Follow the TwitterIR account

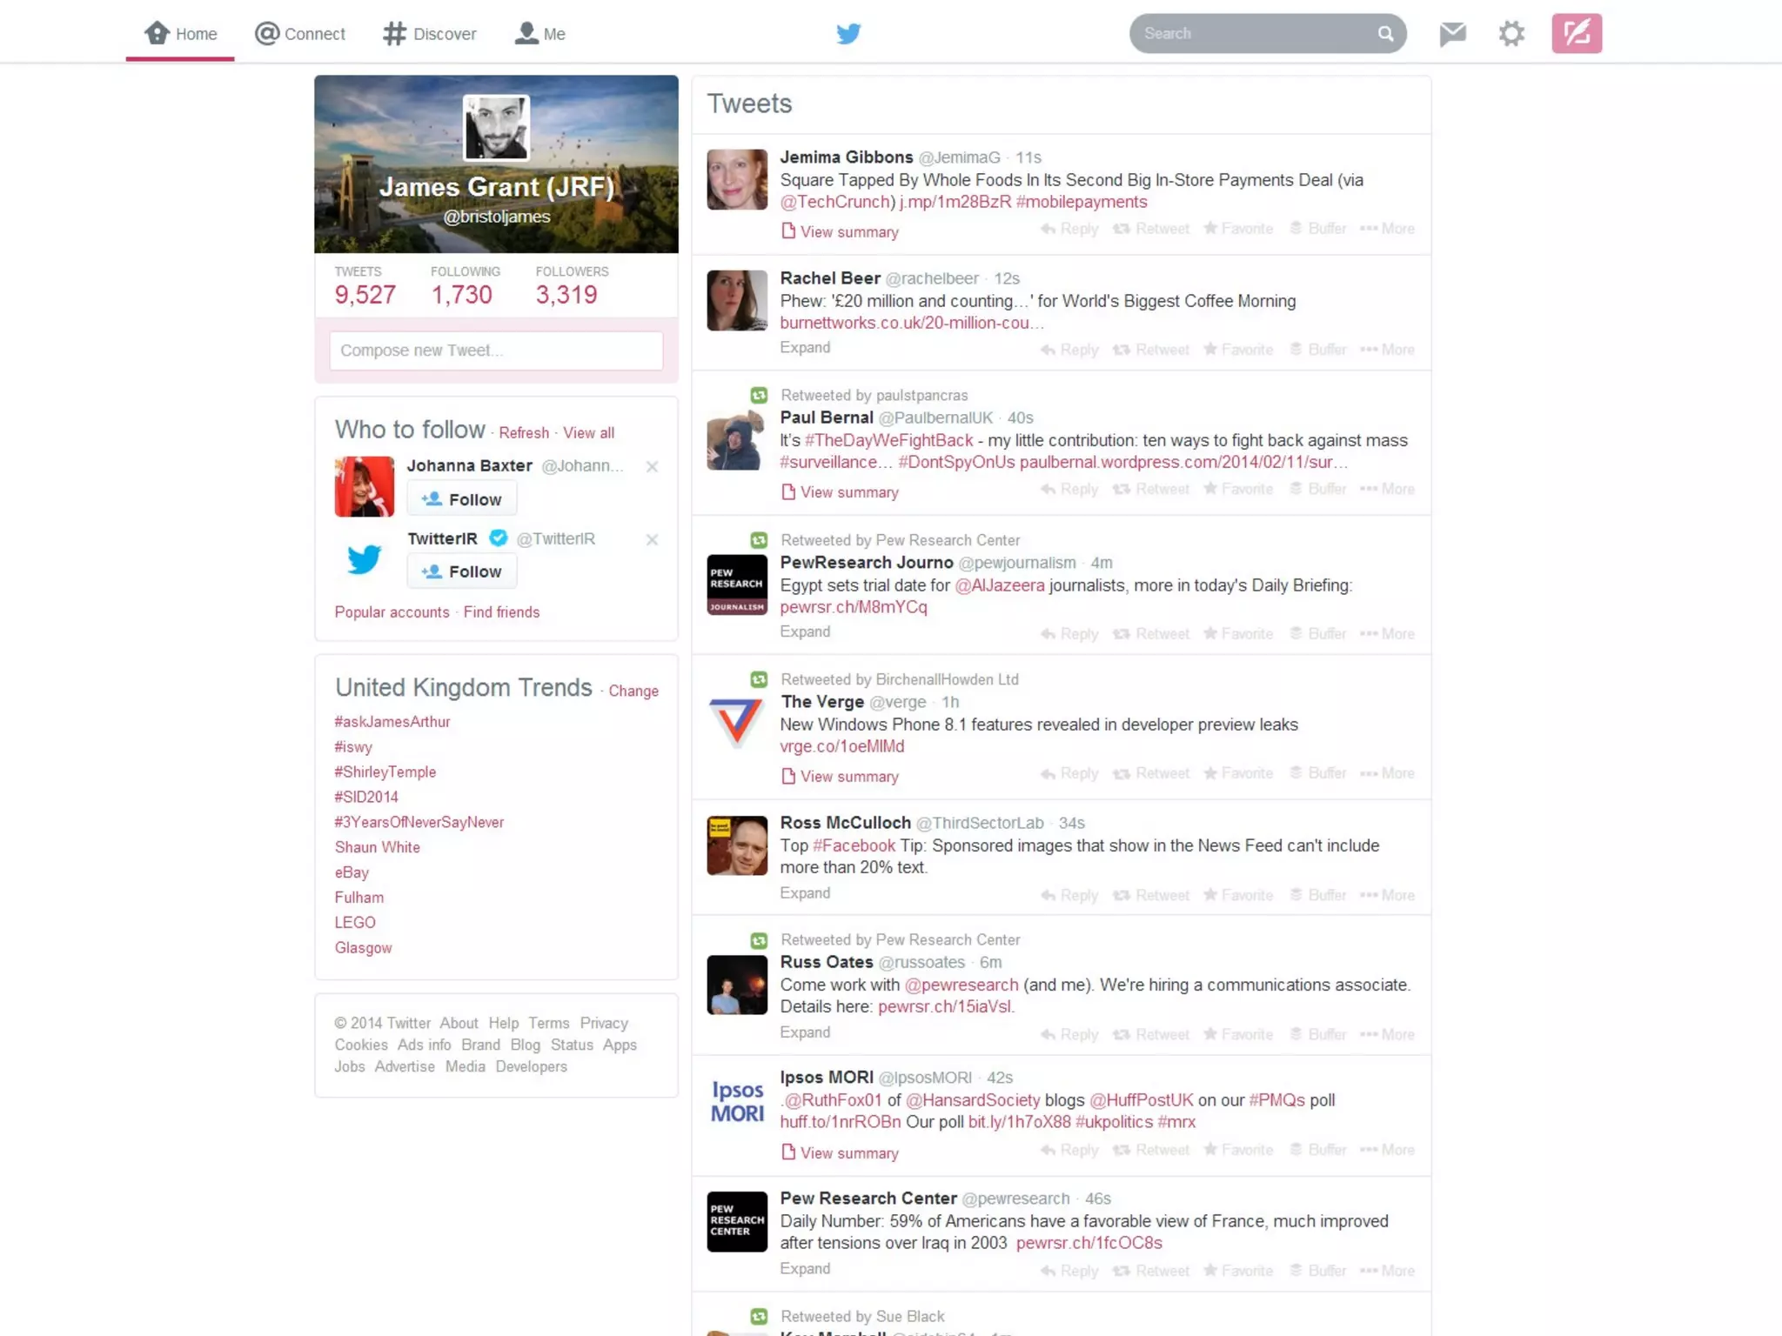click(462, 571)
